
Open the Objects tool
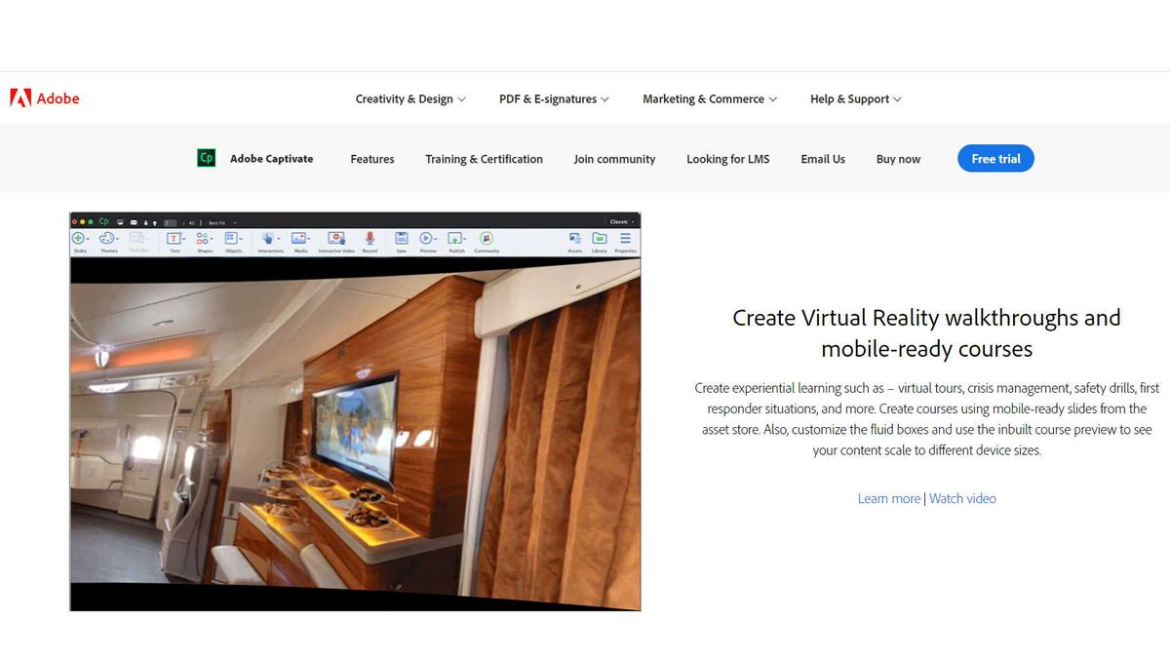231,238
